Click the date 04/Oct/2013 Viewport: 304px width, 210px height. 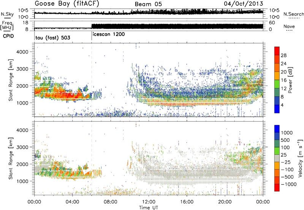click(244, 3)
